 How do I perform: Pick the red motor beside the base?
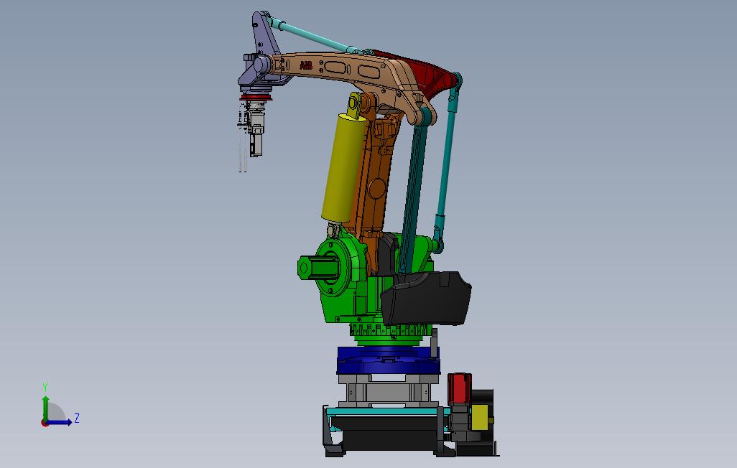[x=459, y=388]
